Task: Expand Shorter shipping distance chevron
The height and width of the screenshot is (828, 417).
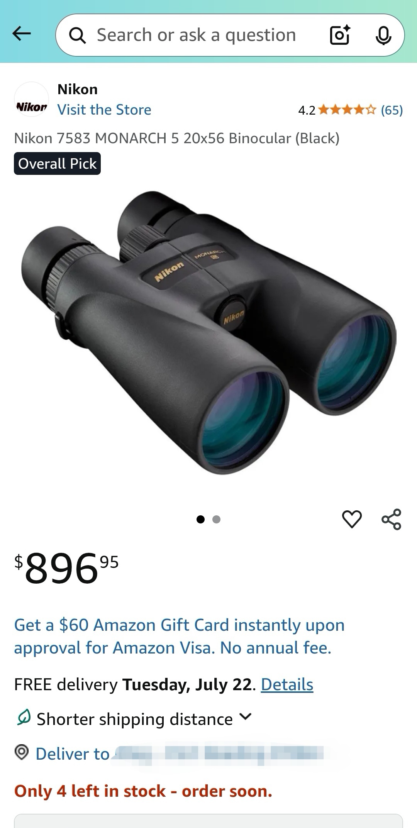Action: pyautogui.click(x=246, y=717)
